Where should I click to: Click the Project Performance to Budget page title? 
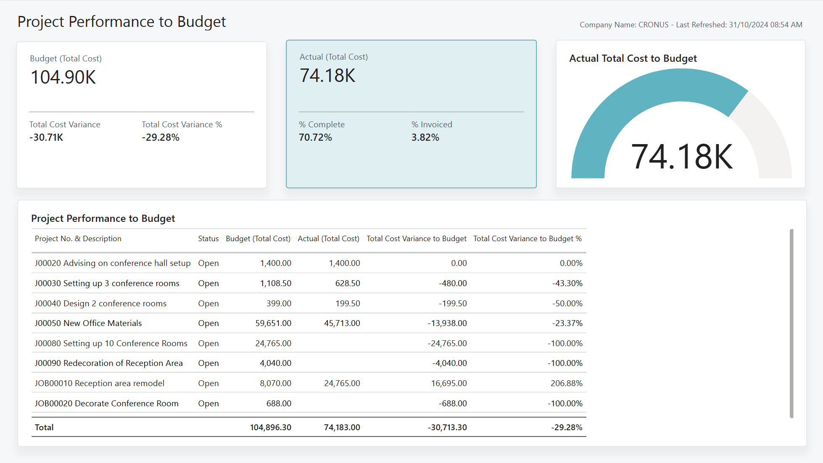(121, 22)
